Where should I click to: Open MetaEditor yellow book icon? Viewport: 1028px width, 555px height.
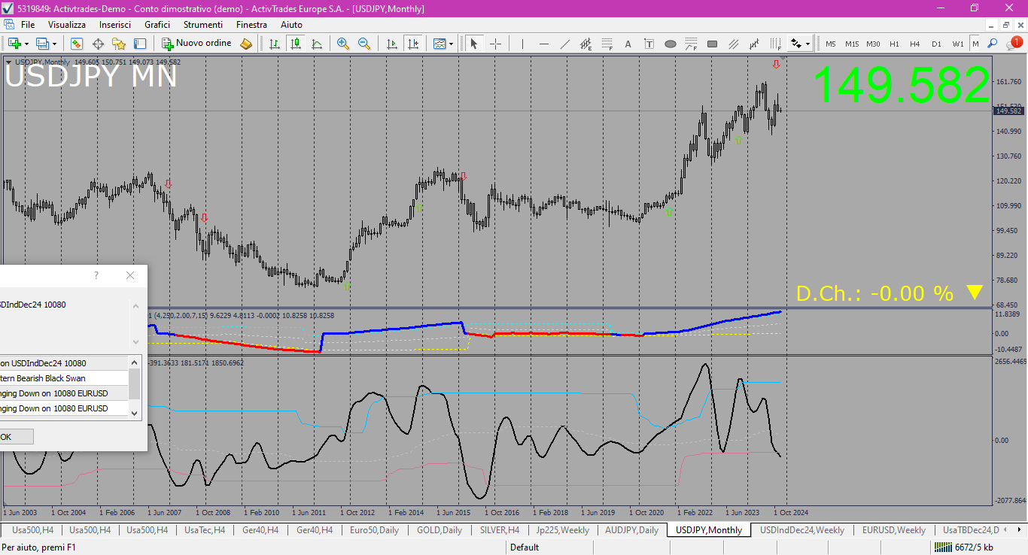click(246, 44)
